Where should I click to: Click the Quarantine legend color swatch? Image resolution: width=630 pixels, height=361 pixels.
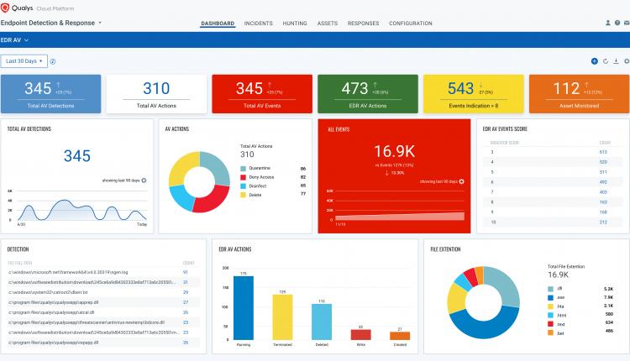243,168
